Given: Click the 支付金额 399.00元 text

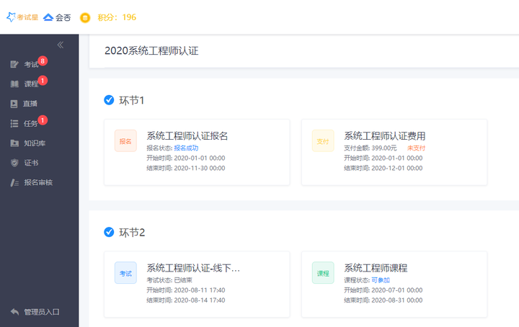Looking at the screenshot, I should click(x=371, y=148).
